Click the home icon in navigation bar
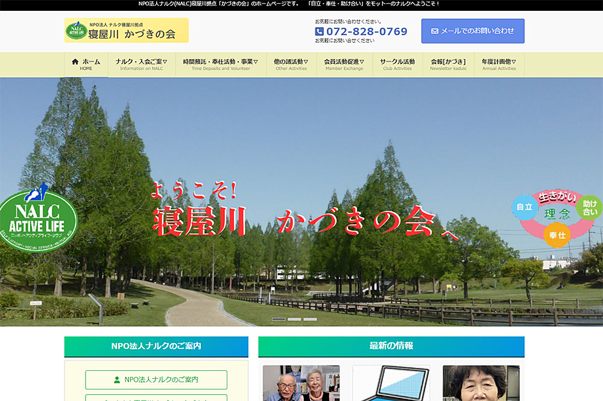Viewport: 603px width, 401px height. (75, 61)
